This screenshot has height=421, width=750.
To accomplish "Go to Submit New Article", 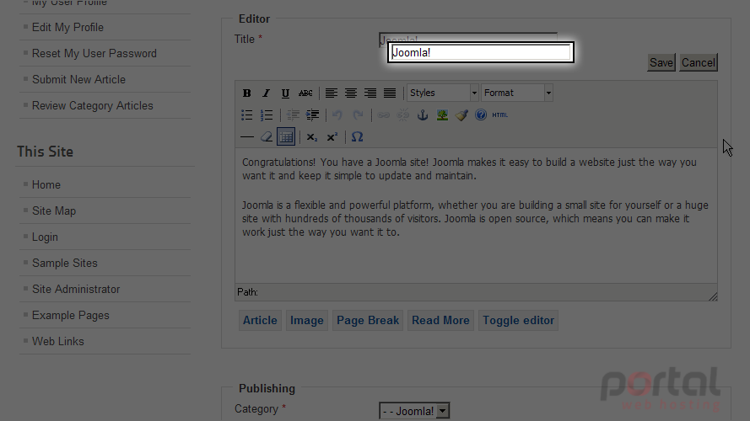I will click(x=79, y=80).
